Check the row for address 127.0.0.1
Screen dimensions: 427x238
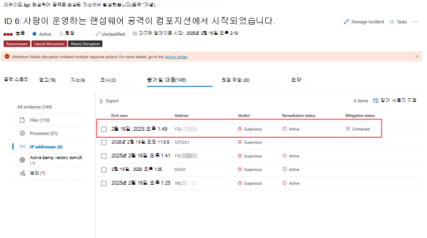(x=104, y=142)
